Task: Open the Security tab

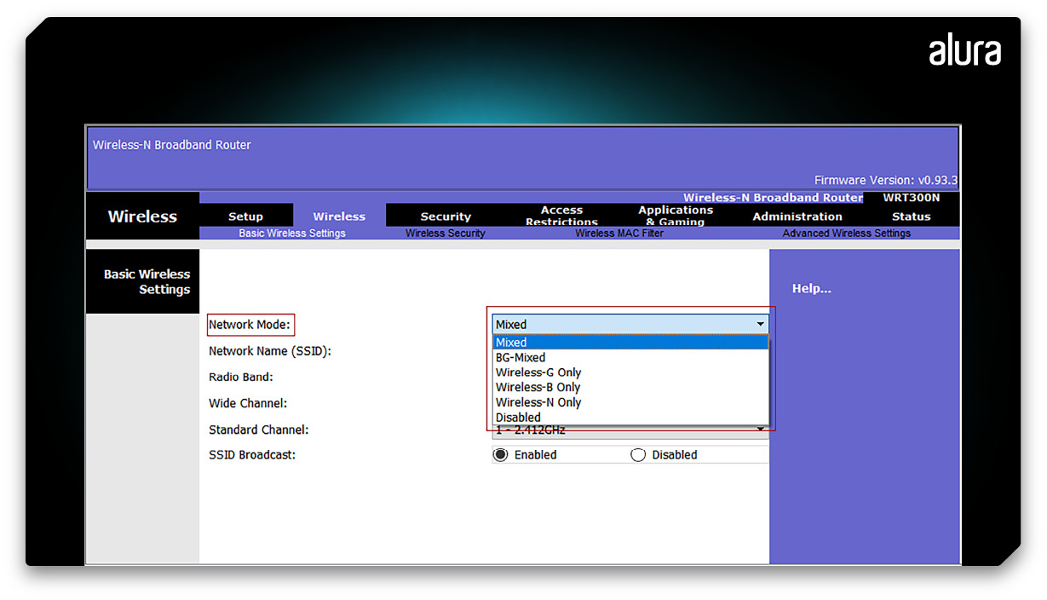Action: 444,216
